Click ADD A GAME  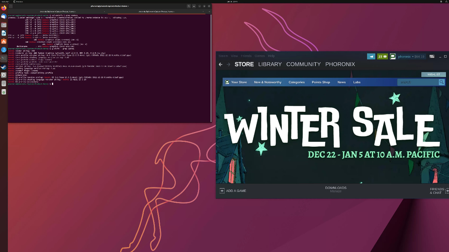point(236,191)
